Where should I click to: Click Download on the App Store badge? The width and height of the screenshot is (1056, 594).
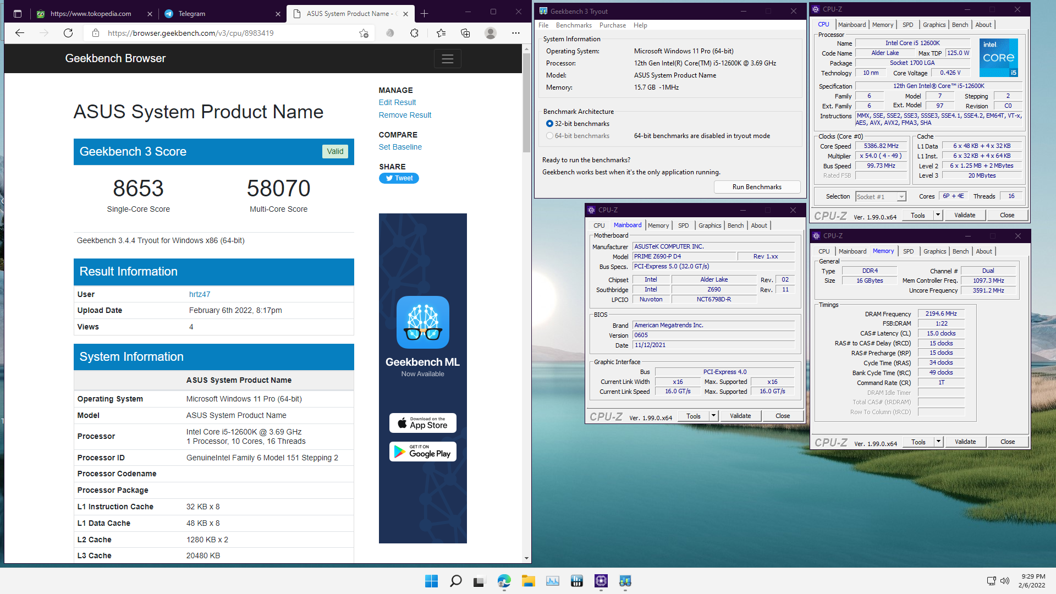coord(423,423)
